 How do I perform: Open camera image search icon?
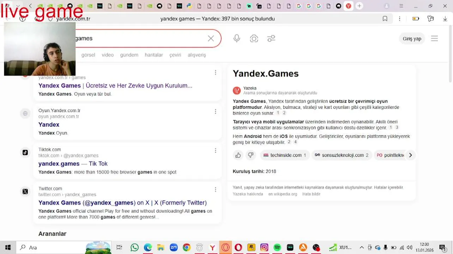(x=254, y=38)
